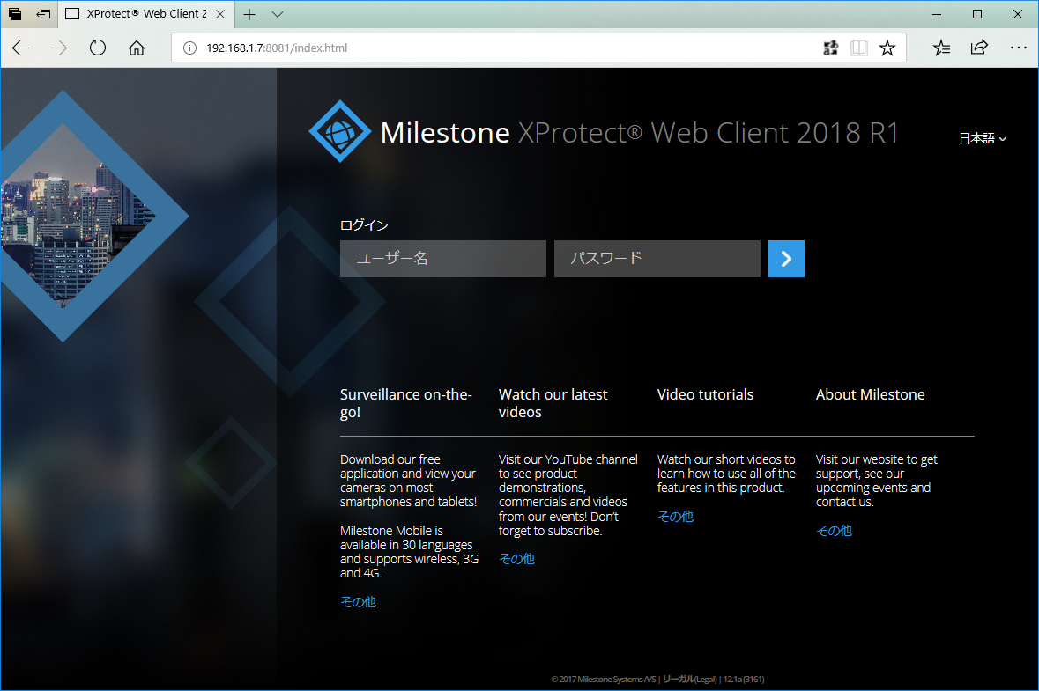Click the address bar URL
1039x691 pixels.
tap(277, 48)
